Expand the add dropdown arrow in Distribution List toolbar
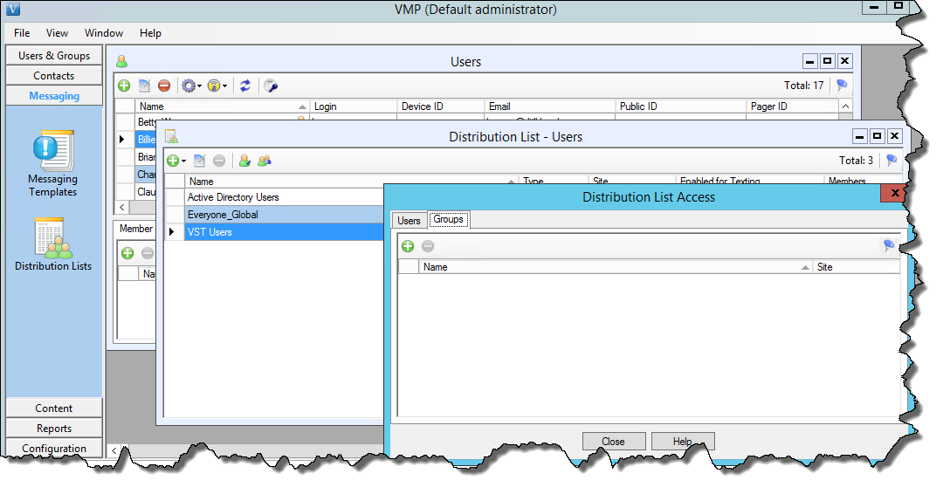950x494 pixels. click(183, 161)
